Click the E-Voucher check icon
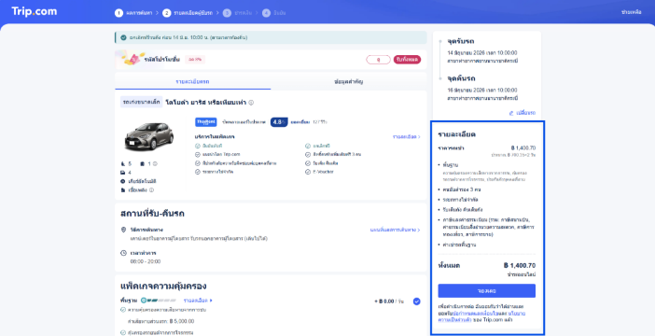The width and height of the screenshot is (655, 336). (x=308, y=172)
